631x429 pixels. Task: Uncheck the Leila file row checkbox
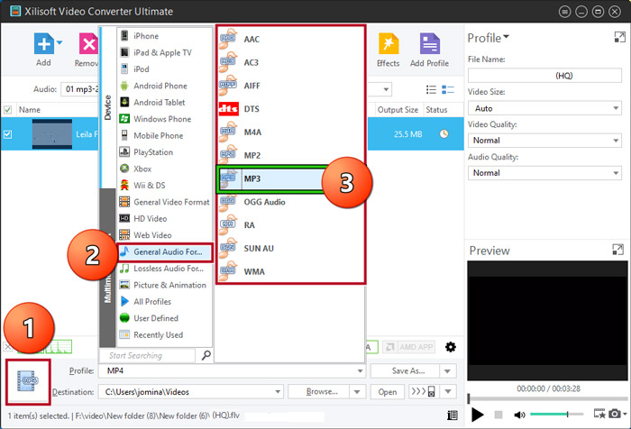8,134
